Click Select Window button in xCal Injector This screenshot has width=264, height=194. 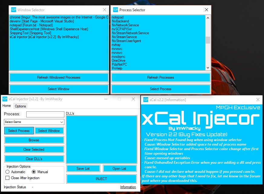(x=49, y=131)
